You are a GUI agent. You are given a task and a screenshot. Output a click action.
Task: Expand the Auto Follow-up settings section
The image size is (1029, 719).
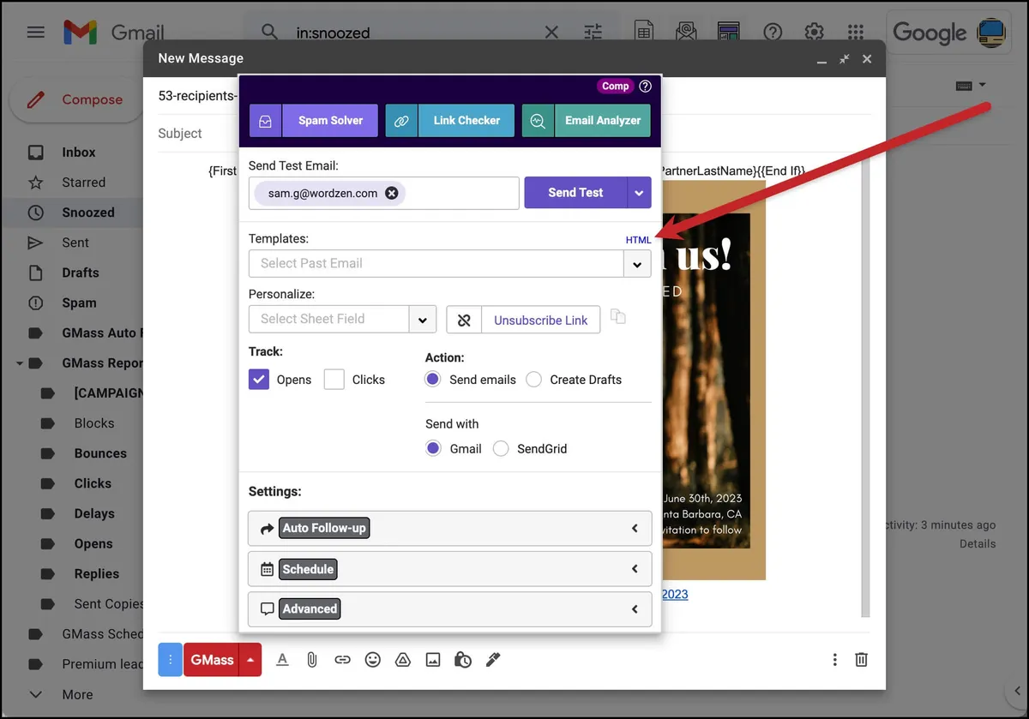tap(449, 528)
